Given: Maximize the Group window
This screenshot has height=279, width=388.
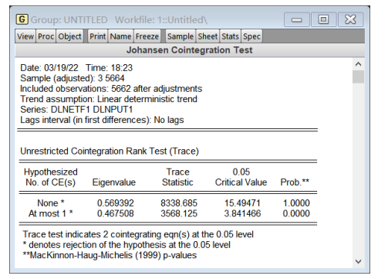Looking at the screenshot, I should pyautogui.click(x=323, y=19).
